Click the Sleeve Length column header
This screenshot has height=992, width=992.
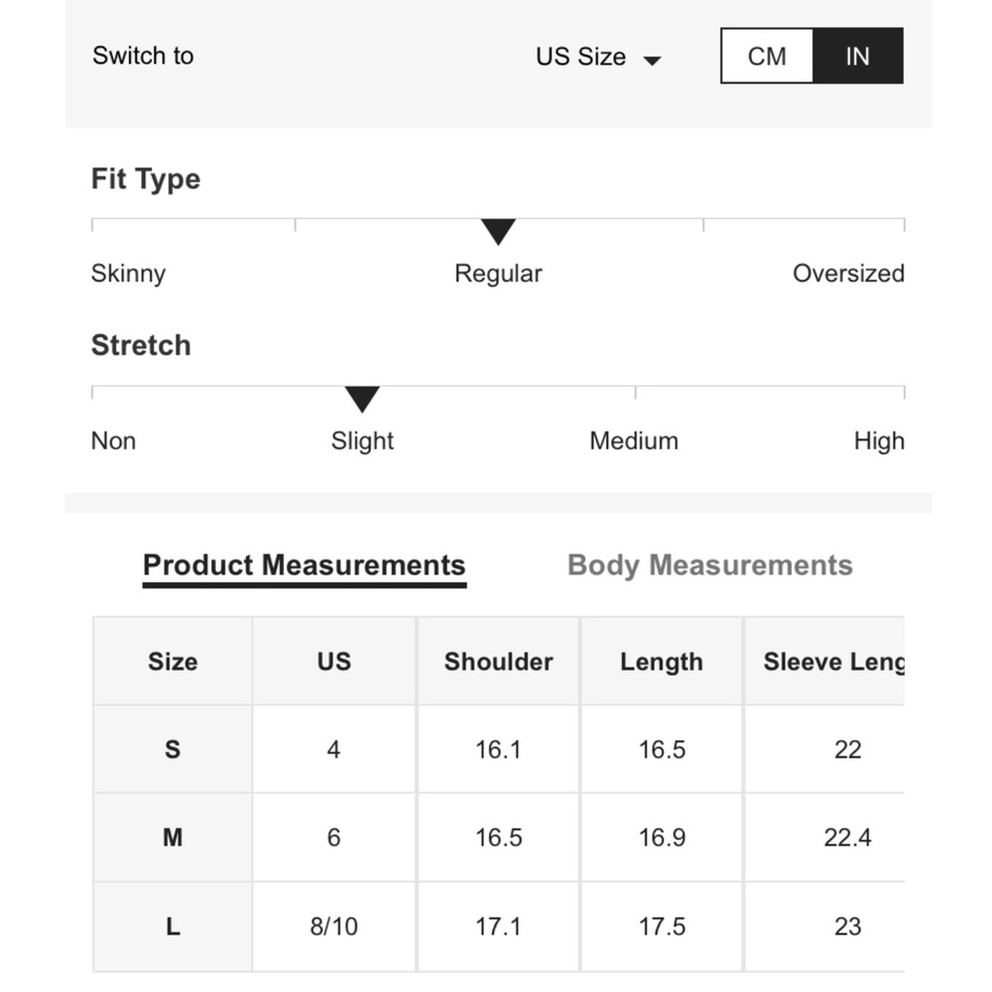click(x=825, y=661)
